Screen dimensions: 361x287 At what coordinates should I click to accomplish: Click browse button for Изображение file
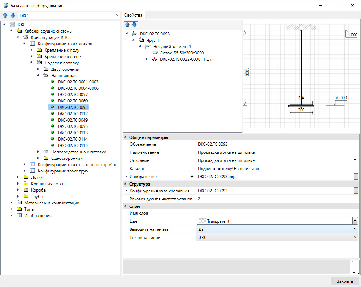[x=356, y=176]
